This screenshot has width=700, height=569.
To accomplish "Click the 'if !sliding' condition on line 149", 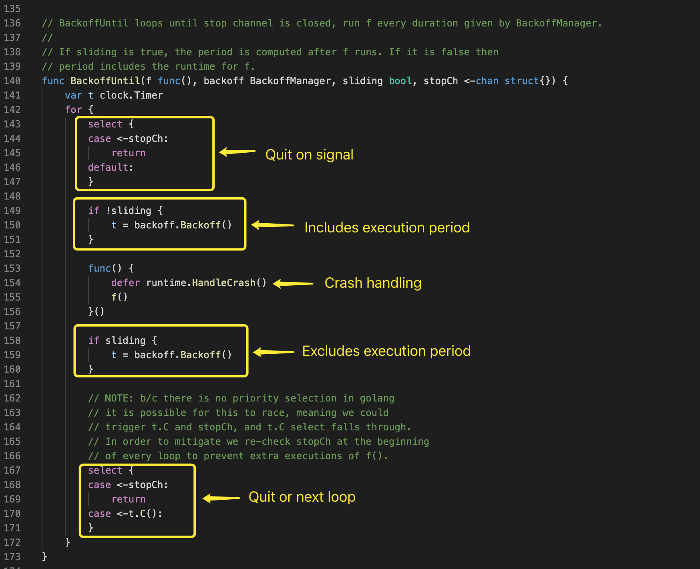I will 125,211.
